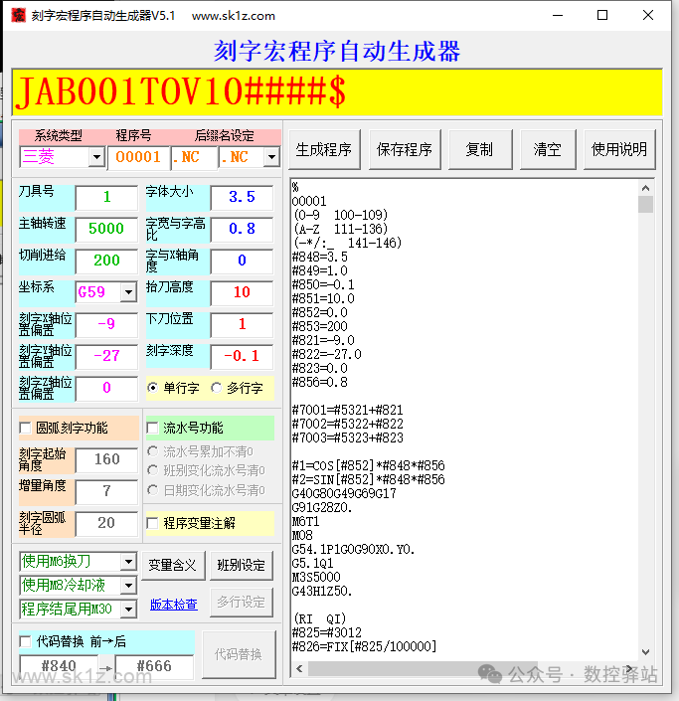Click code line M3S5000
Image resolution: width=679 pixels, height=701 pixels.
316,577
